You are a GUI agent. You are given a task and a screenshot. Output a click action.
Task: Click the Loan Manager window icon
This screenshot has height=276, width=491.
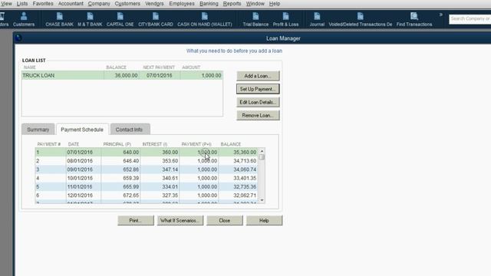click(18, 38)
